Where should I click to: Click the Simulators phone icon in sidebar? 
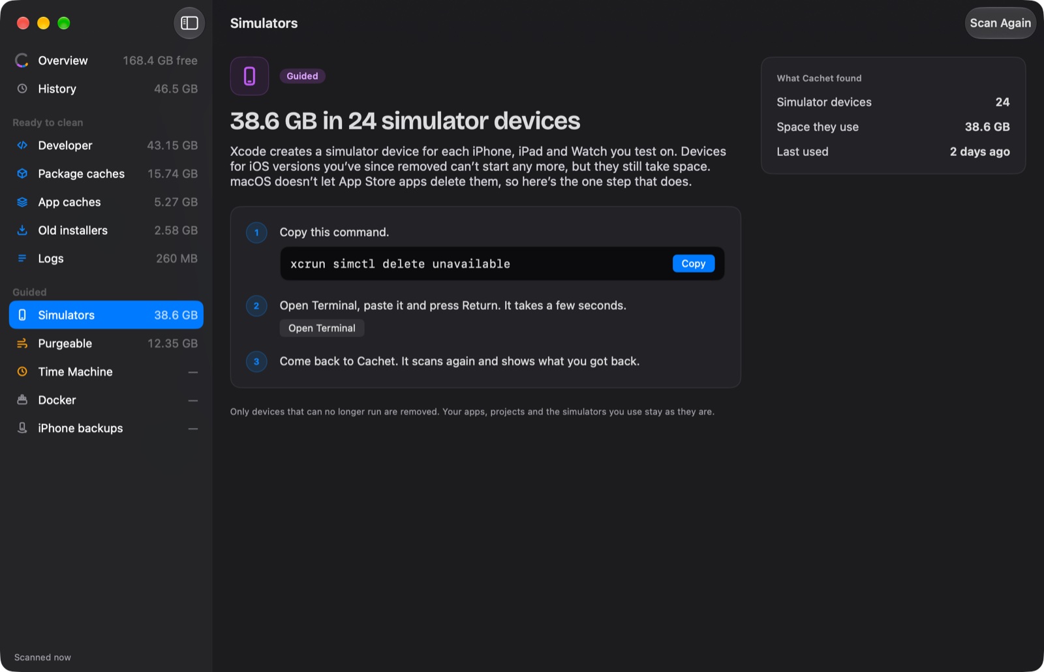[22, 315]
